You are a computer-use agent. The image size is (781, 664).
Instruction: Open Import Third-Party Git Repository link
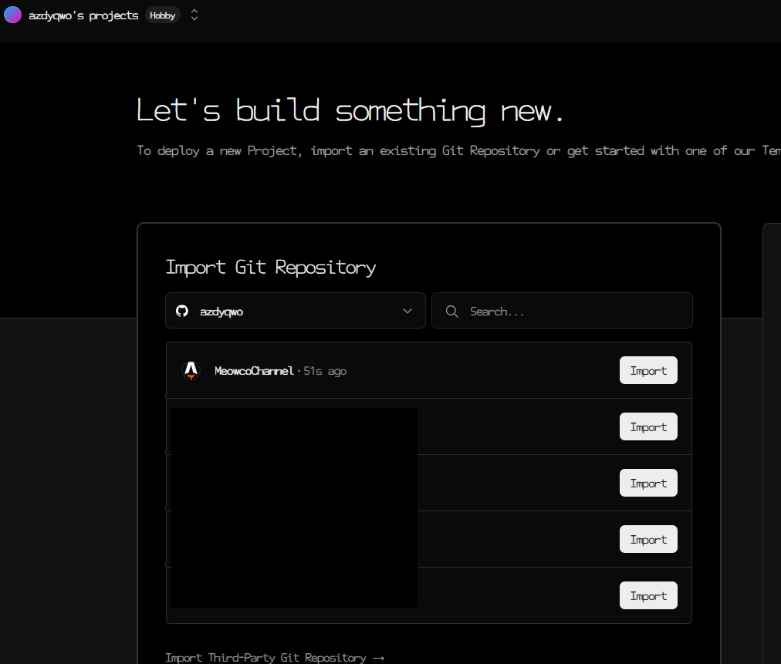tap(275, 658)
